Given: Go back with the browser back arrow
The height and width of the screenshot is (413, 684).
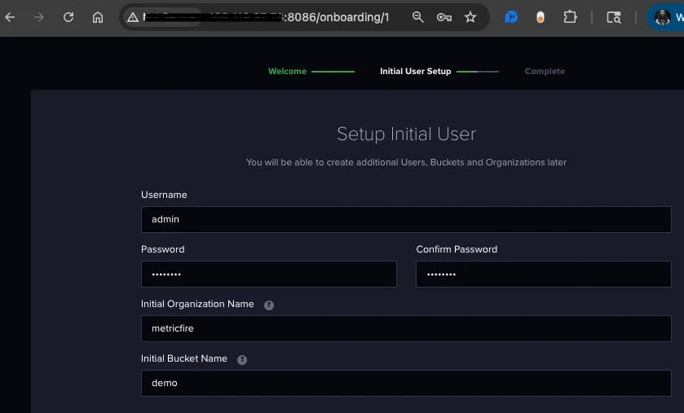Looking at the screenshot, I should pyautogui.click(x=10, y=17).
